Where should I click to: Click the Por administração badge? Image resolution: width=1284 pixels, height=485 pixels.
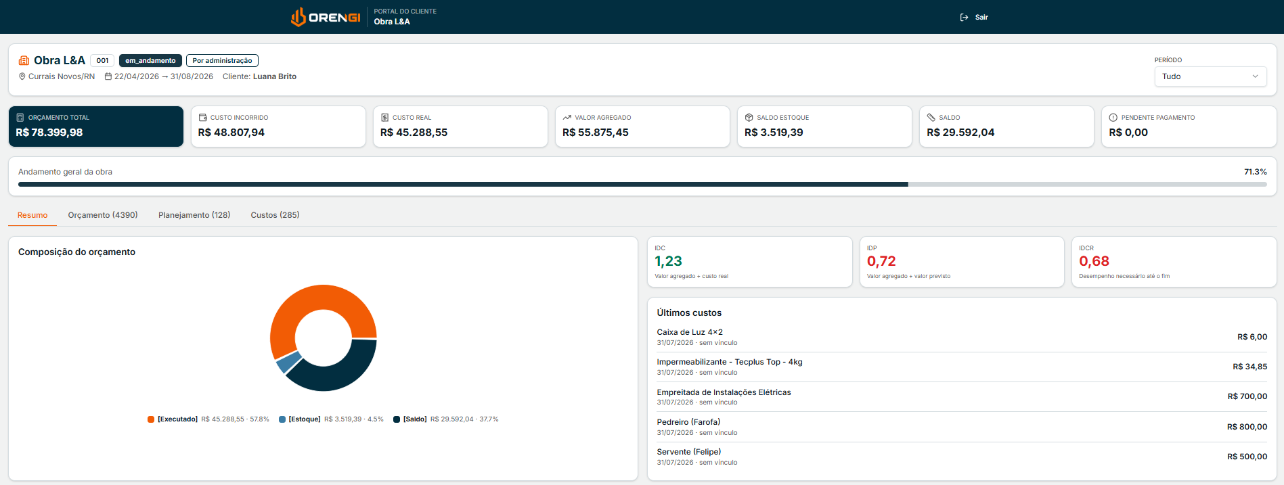coord(222,60)
